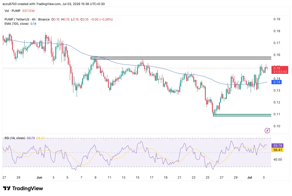Click the blue 0.14 EMA value beside the legend
The image size is (292, 196).
[x=33, y=24]
